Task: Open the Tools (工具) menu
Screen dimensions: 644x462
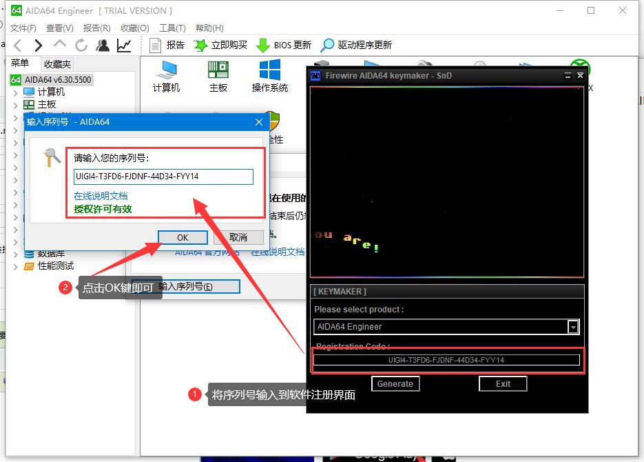Action: [172, 28]
